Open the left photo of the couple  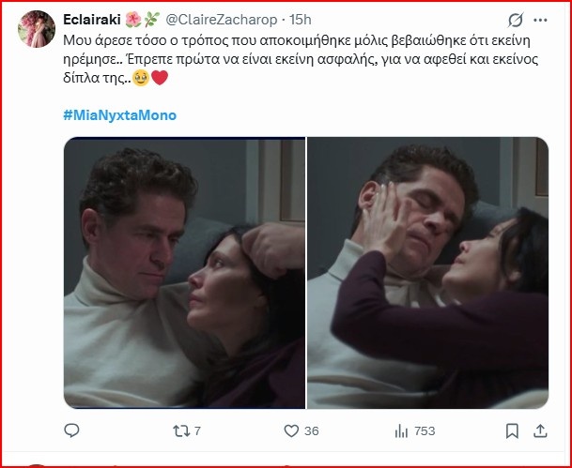[x=184, y=273]
